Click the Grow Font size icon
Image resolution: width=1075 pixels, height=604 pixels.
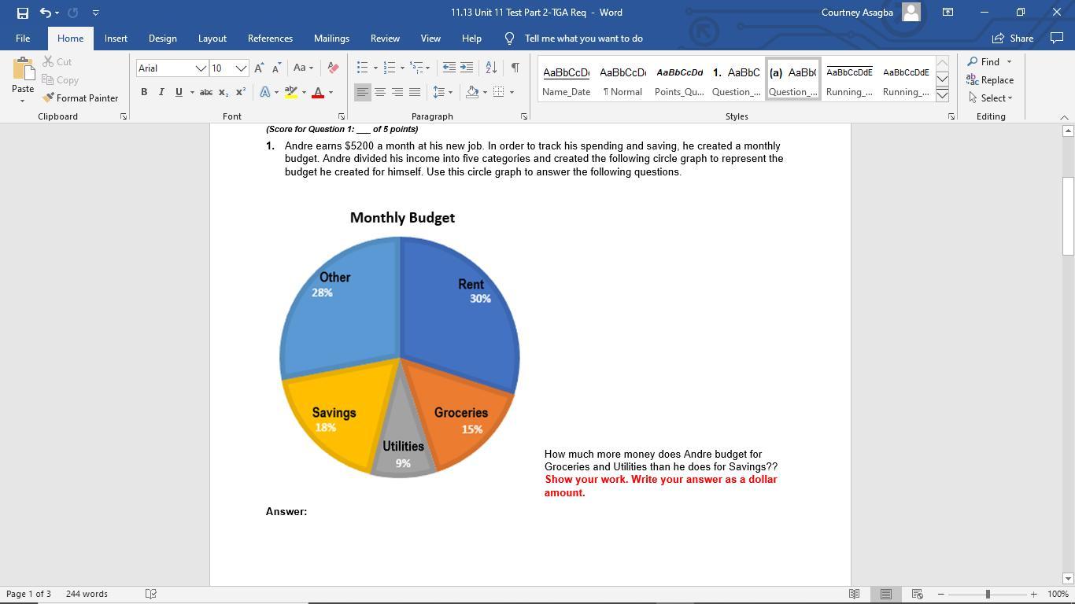click(259, 68)
